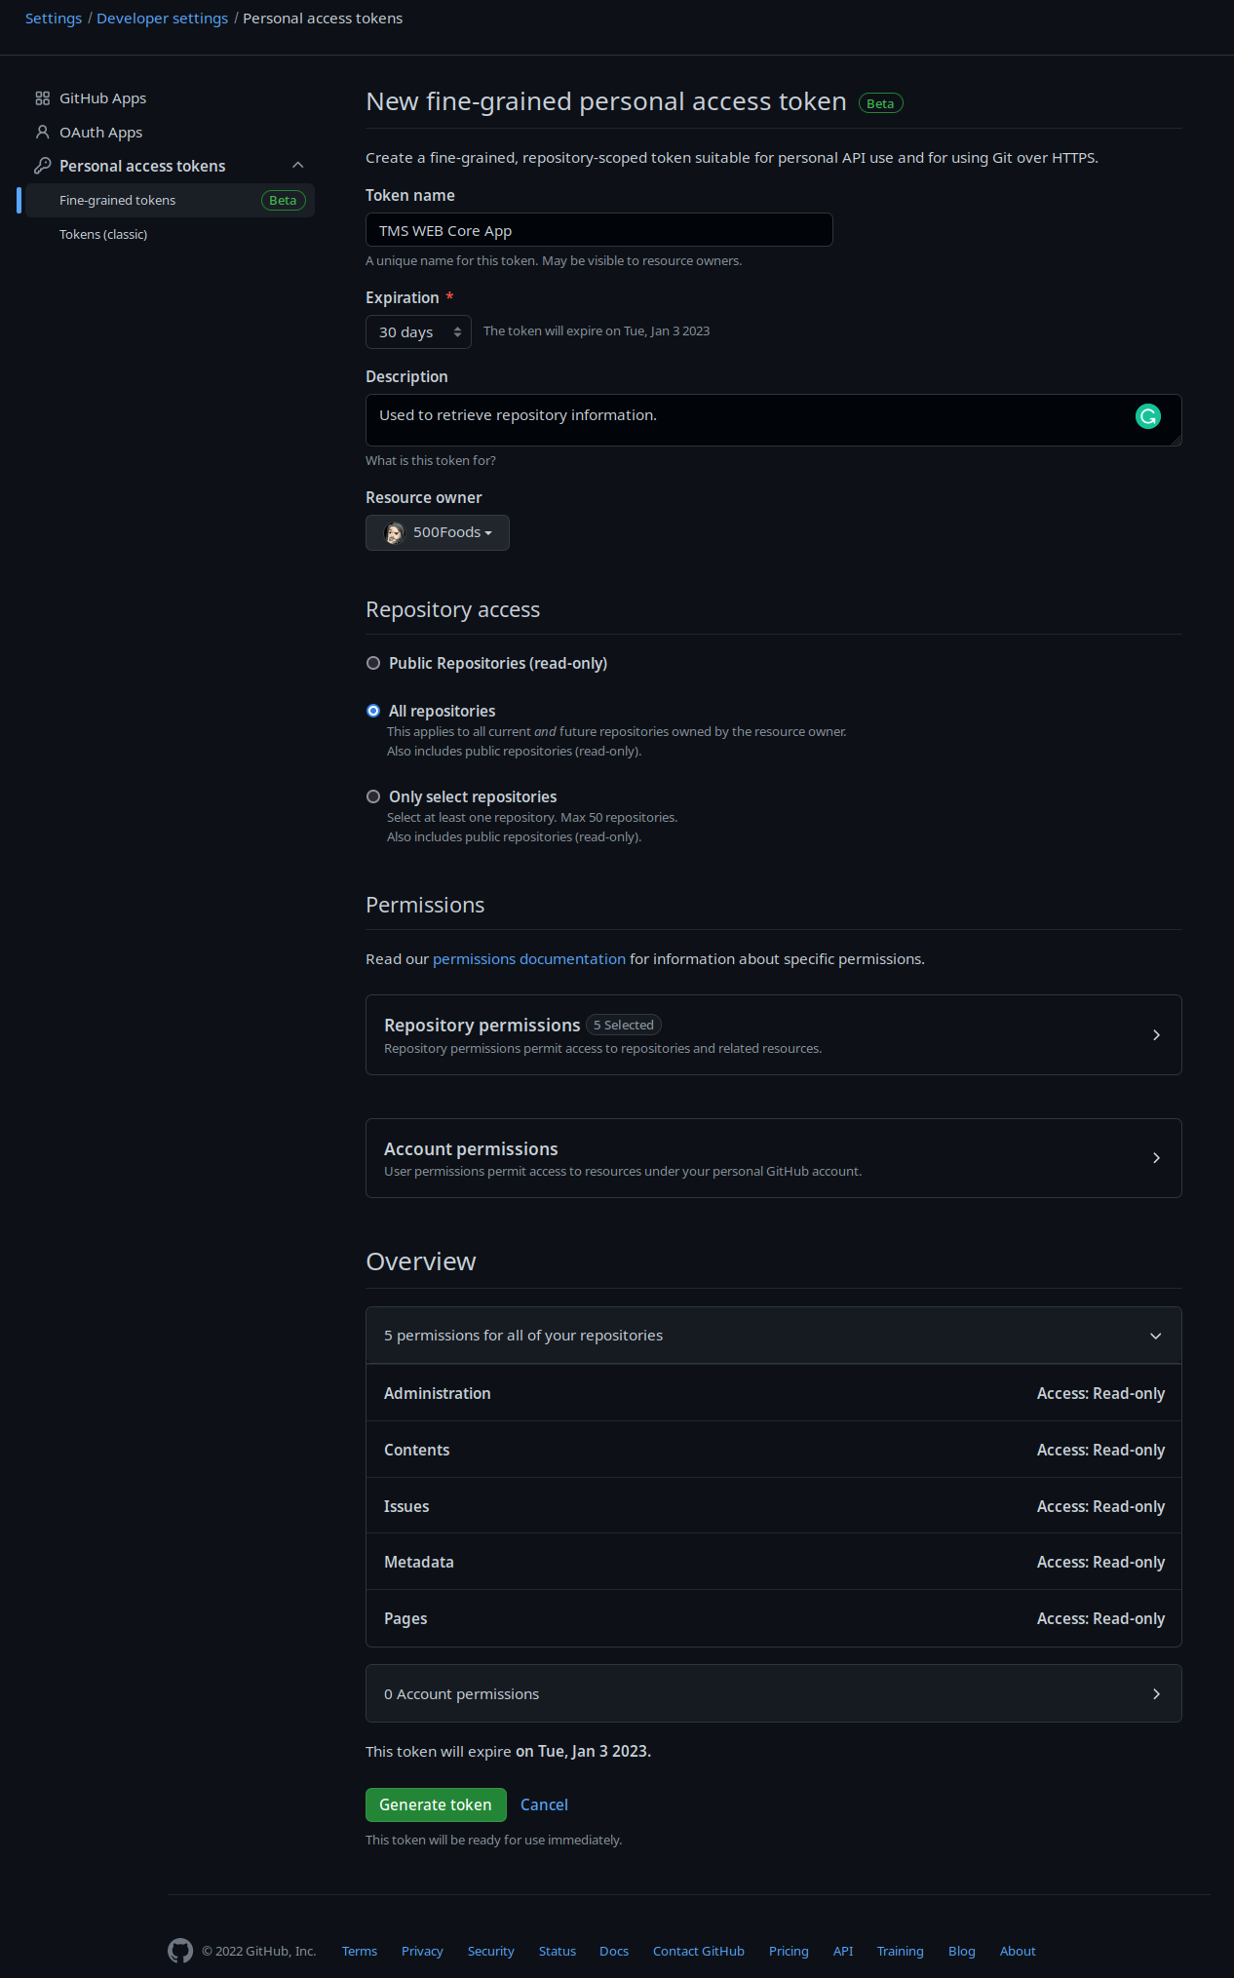Open Fine-grained tokens sidebar item

170,200
